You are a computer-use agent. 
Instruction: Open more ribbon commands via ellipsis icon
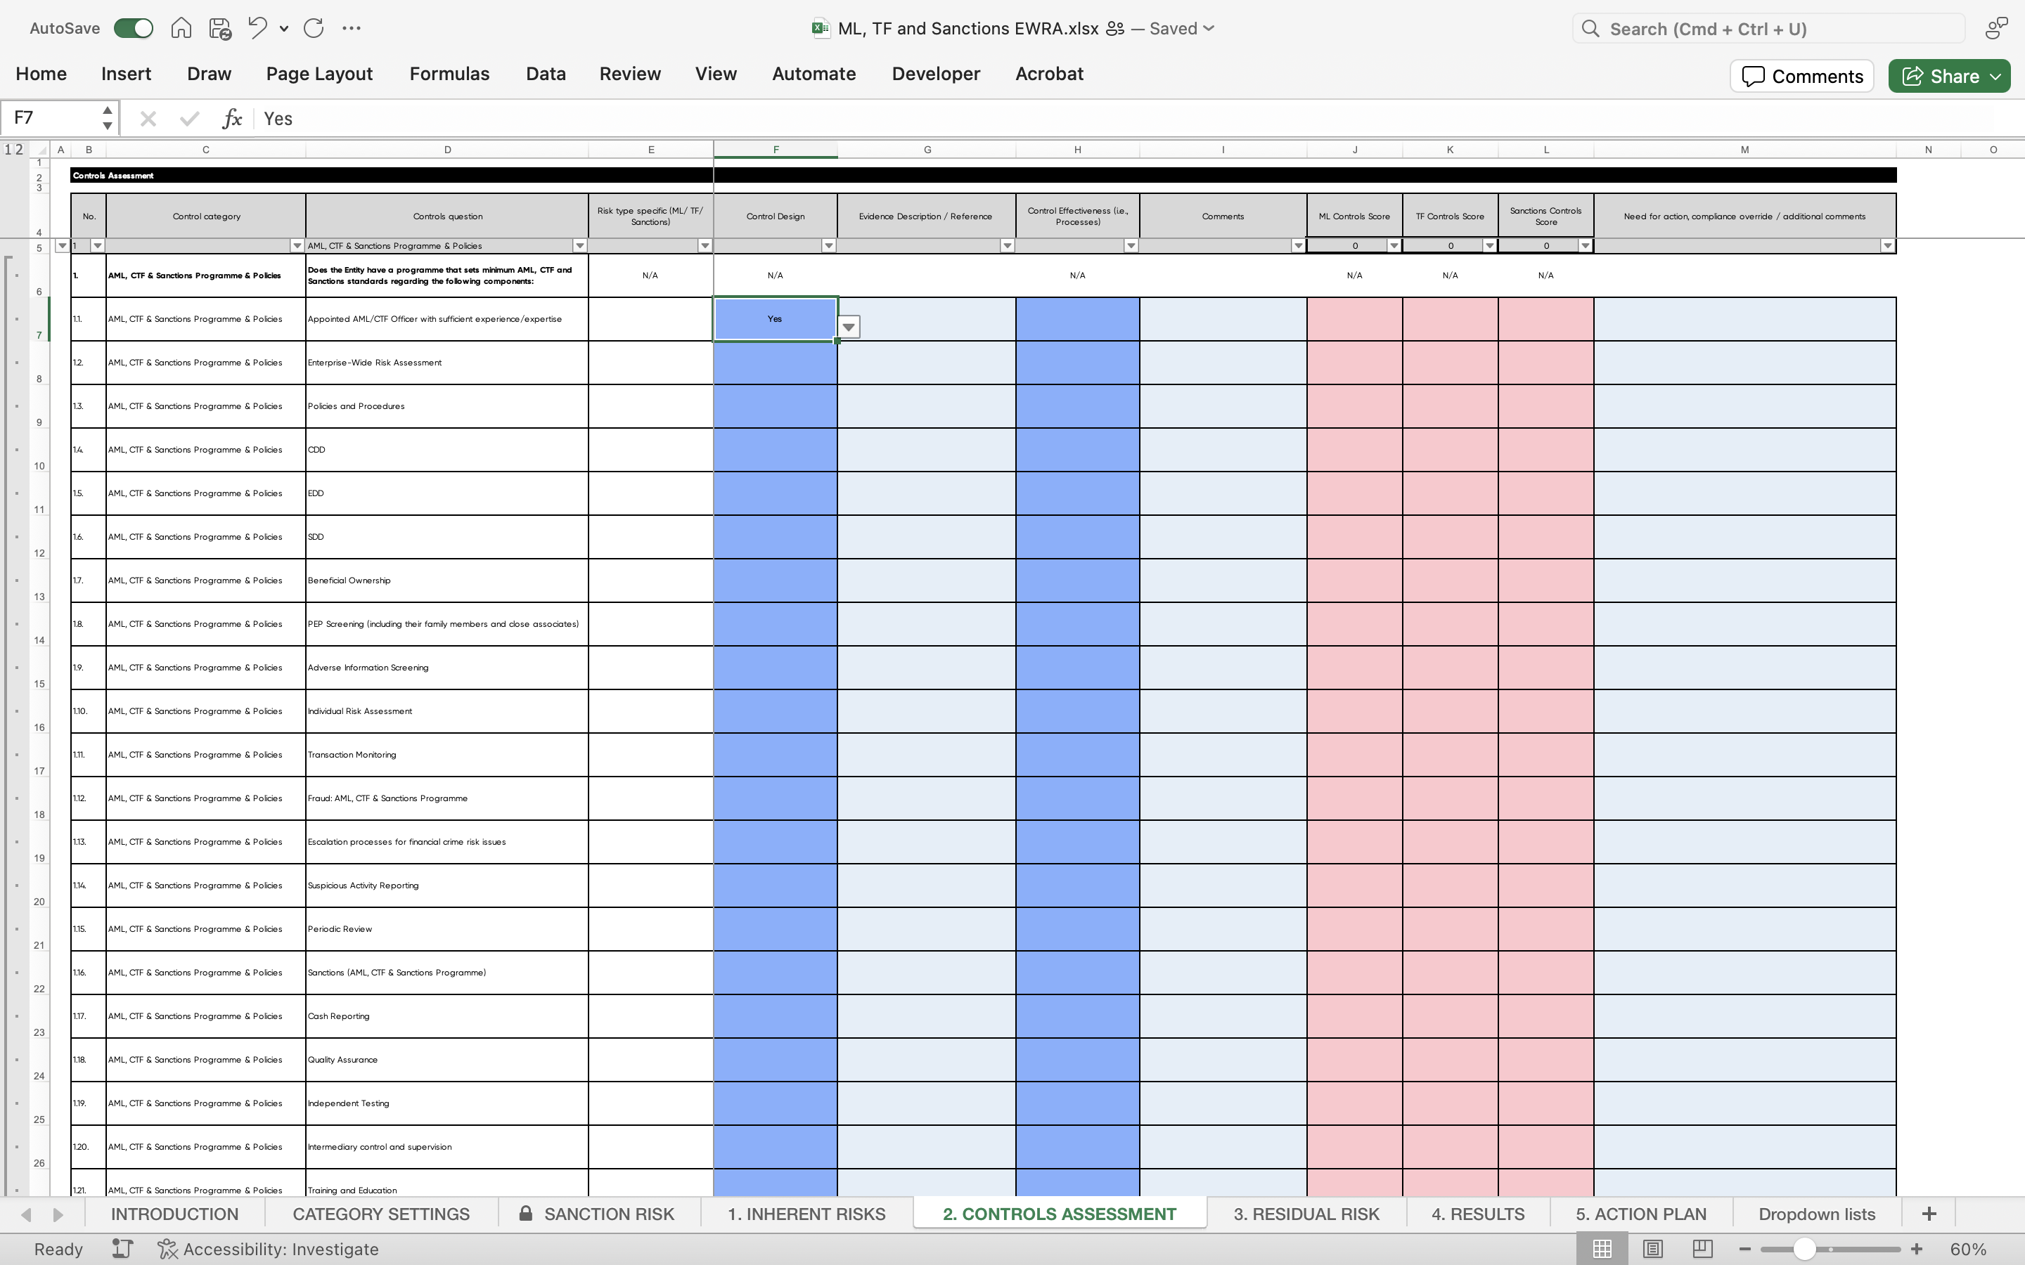[352, 27]
